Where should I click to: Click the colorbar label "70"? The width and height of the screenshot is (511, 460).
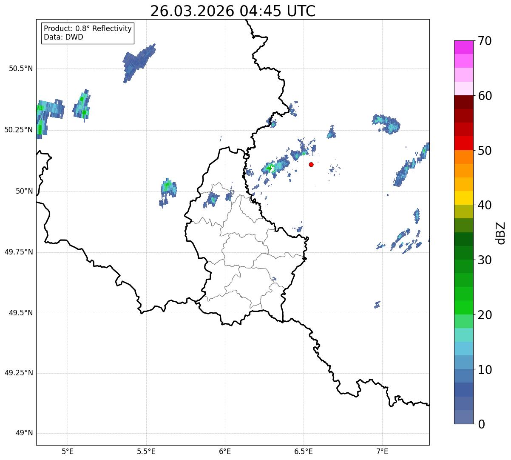(x=485, y=41)
